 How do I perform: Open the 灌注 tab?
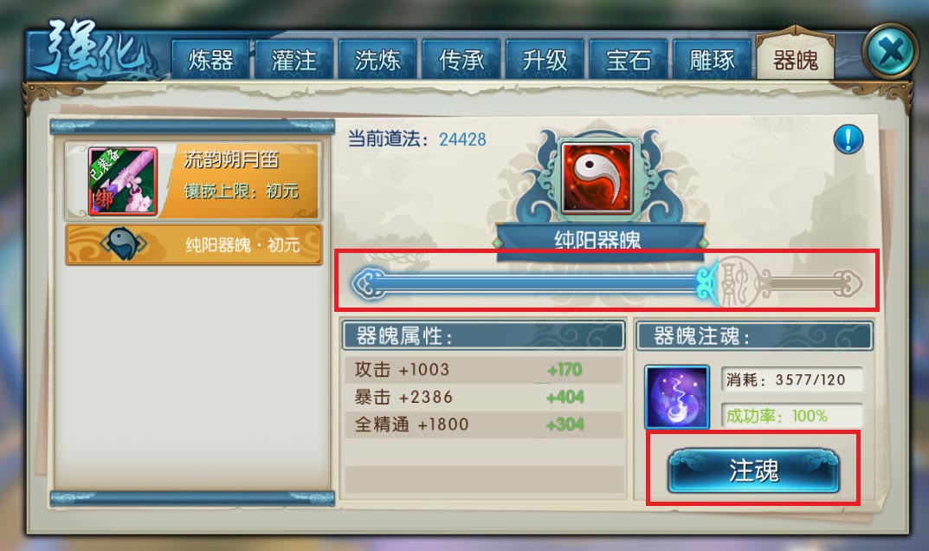coord(294,59)
